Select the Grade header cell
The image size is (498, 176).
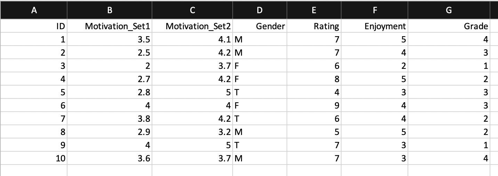coord(449,26)
